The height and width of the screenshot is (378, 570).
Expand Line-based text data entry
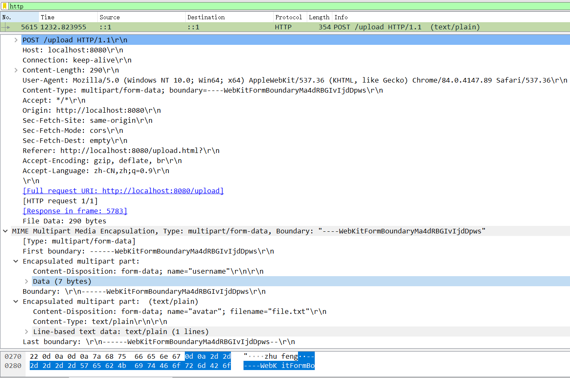[x=26, y=332]
